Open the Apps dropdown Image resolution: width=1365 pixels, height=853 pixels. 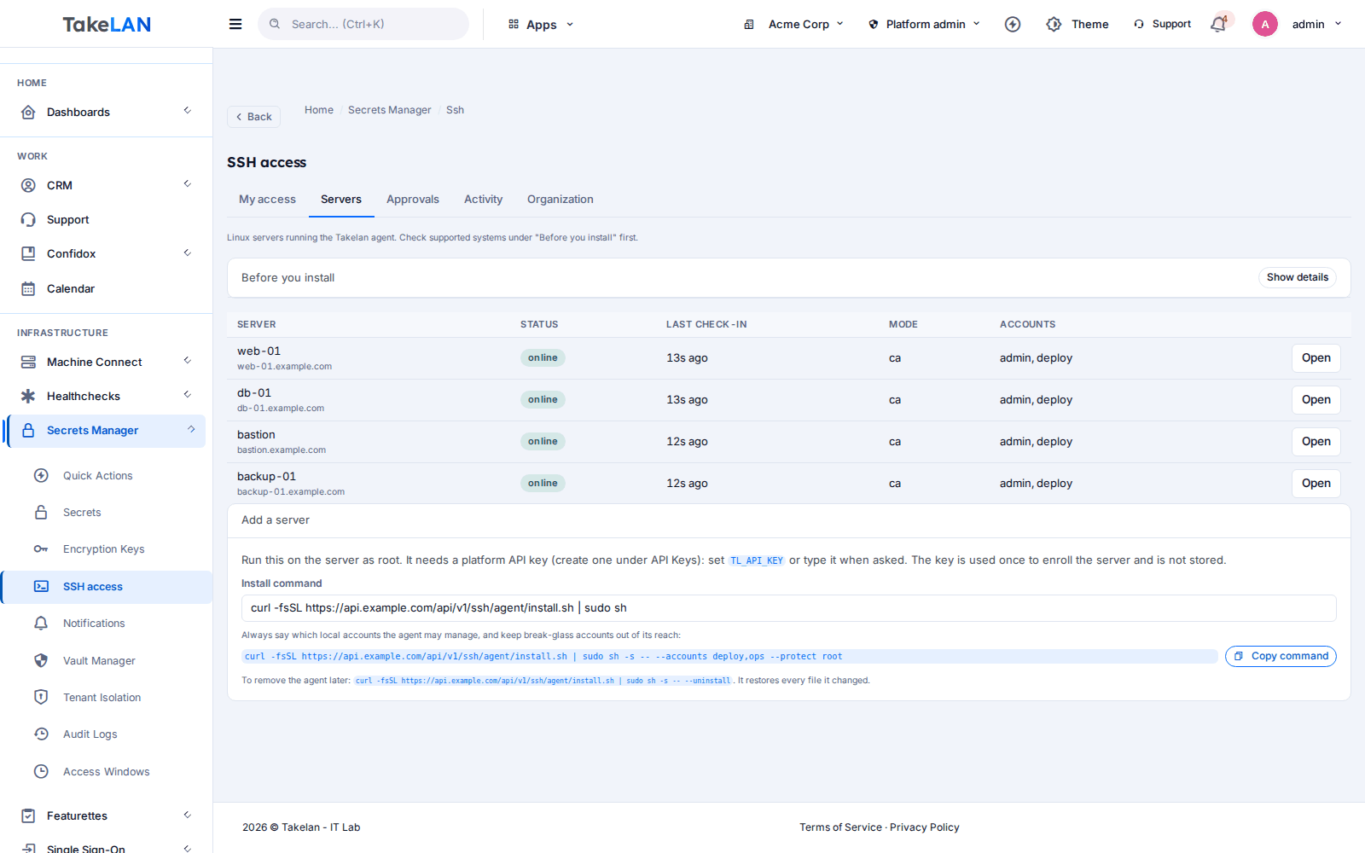541,24
